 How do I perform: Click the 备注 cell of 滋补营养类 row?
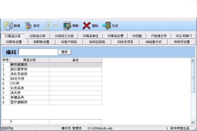pos(76,69)
